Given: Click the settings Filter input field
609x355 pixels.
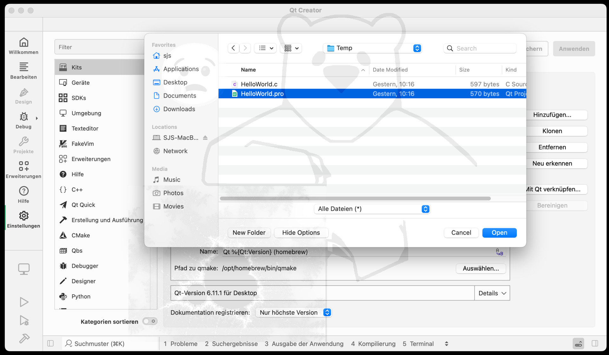Looking at the screenshot, I should tap(100, 47).
